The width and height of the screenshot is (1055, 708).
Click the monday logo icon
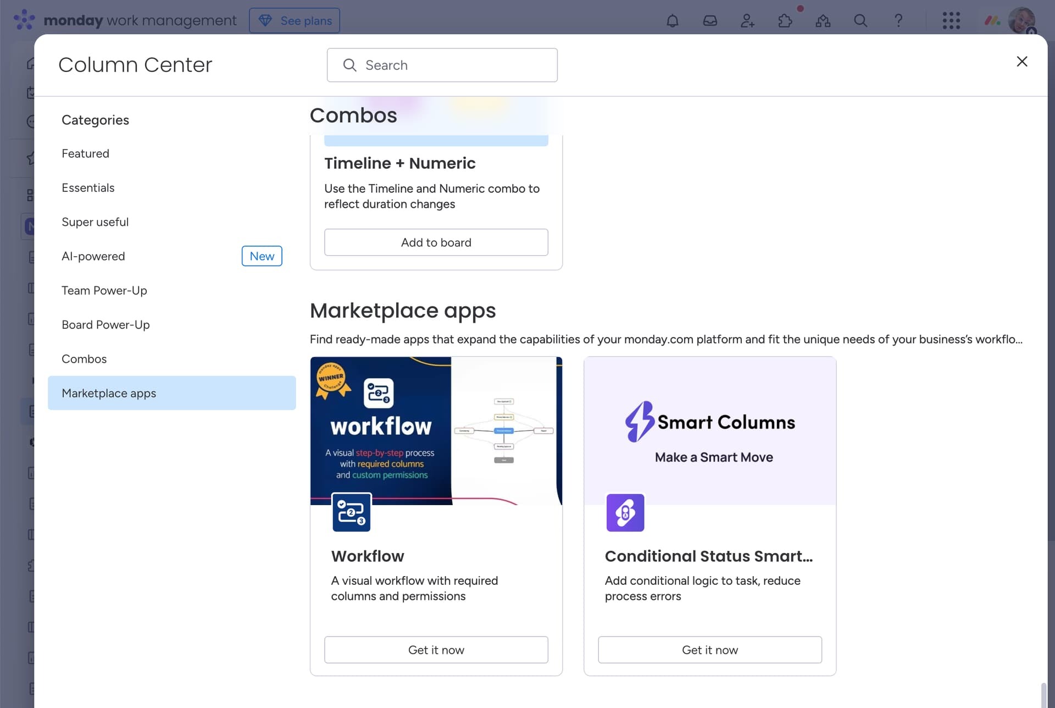pos(24,20)
